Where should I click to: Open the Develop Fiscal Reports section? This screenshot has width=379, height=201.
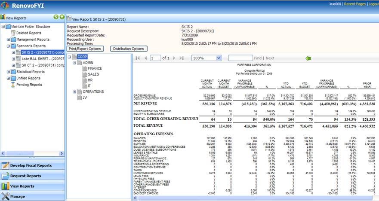[32, 165]
